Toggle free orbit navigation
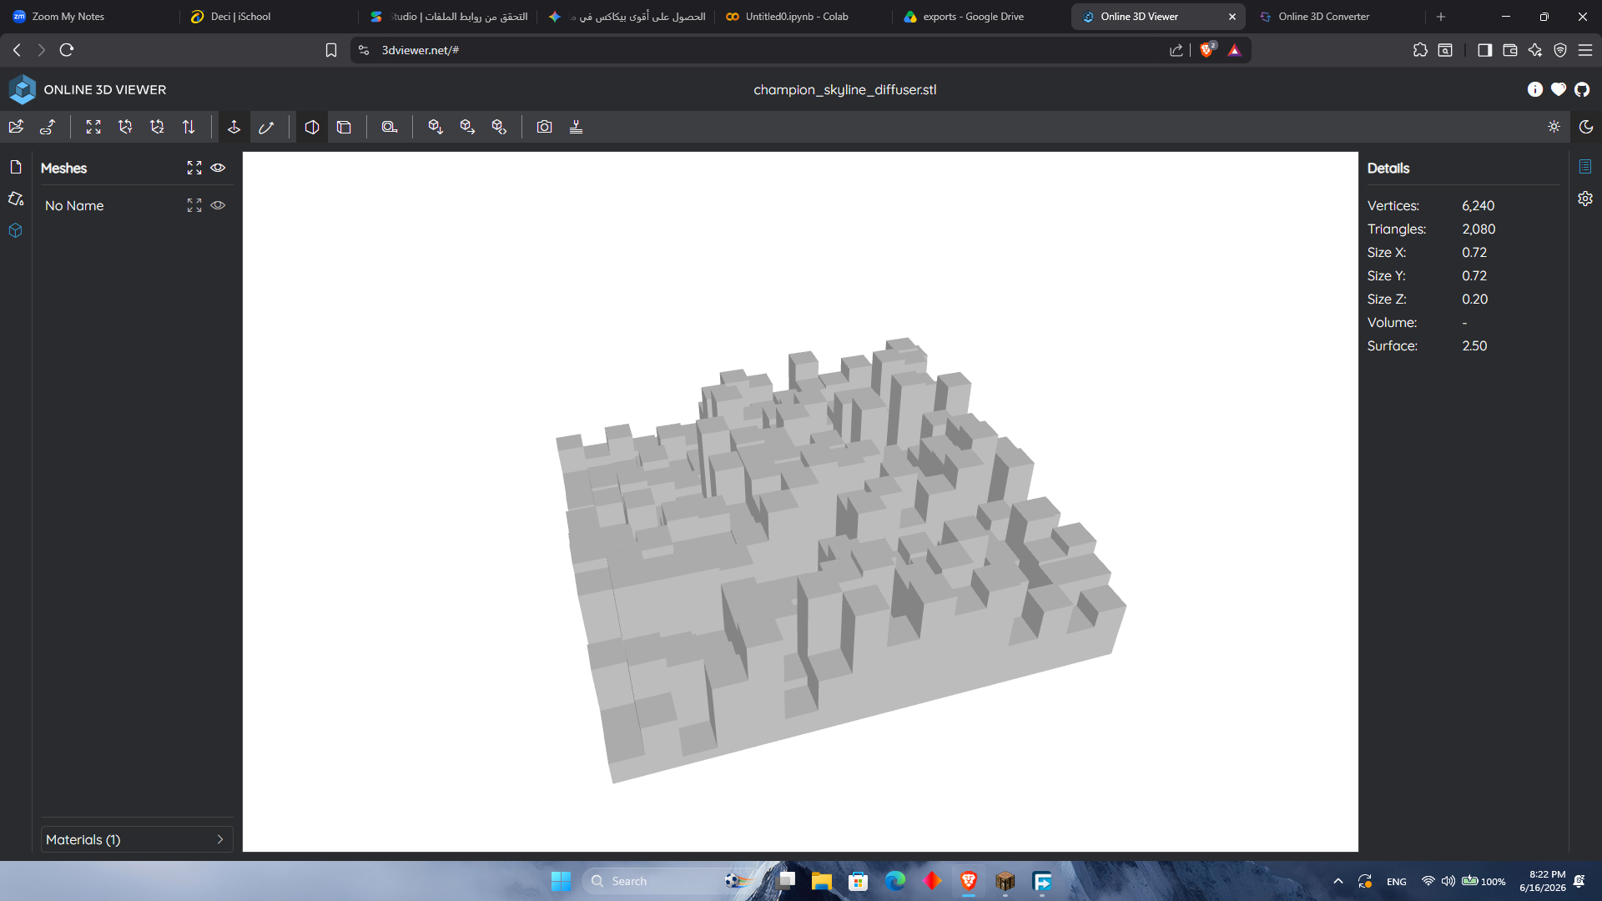The width and height of the screenshot is (1602, 901). [266, 127]
